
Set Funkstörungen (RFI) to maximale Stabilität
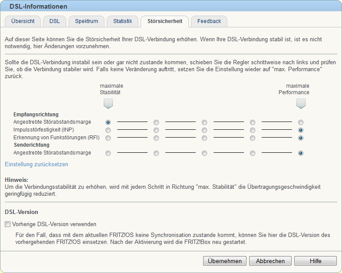click(108, 138)
